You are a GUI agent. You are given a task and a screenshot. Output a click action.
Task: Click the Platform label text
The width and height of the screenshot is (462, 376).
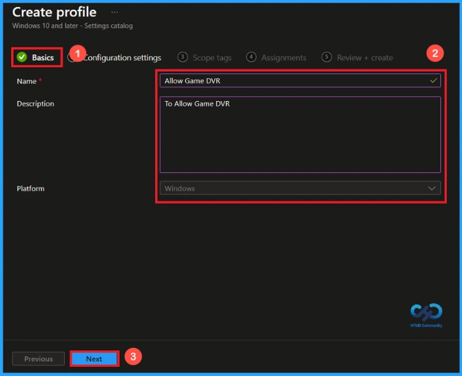(x=31, y=188)
